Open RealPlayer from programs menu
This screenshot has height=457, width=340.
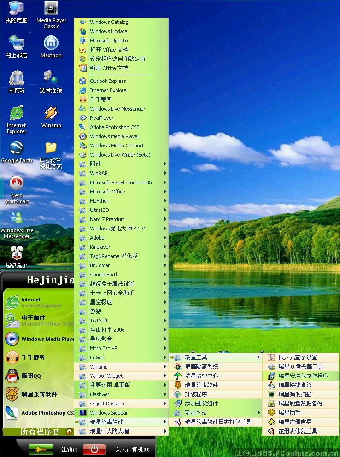click(121, 118)
